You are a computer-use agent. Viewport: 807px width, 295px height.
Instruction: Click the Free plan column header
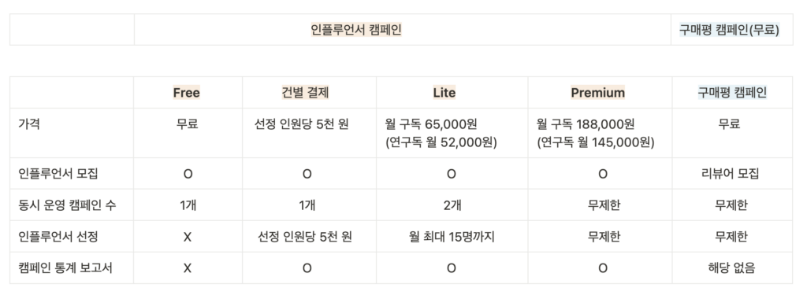(188, 93)
